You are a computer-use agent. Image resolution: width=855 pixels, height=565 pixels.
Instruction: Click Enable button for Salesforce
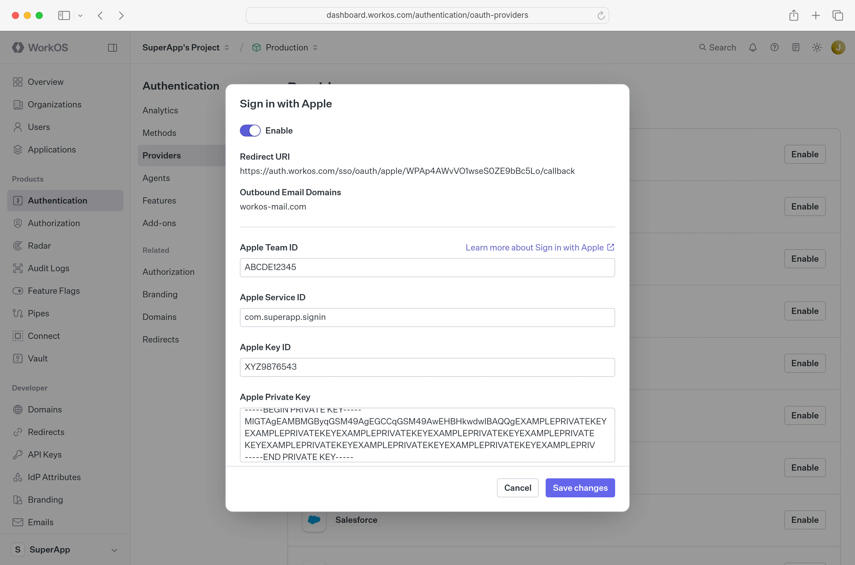805,520
